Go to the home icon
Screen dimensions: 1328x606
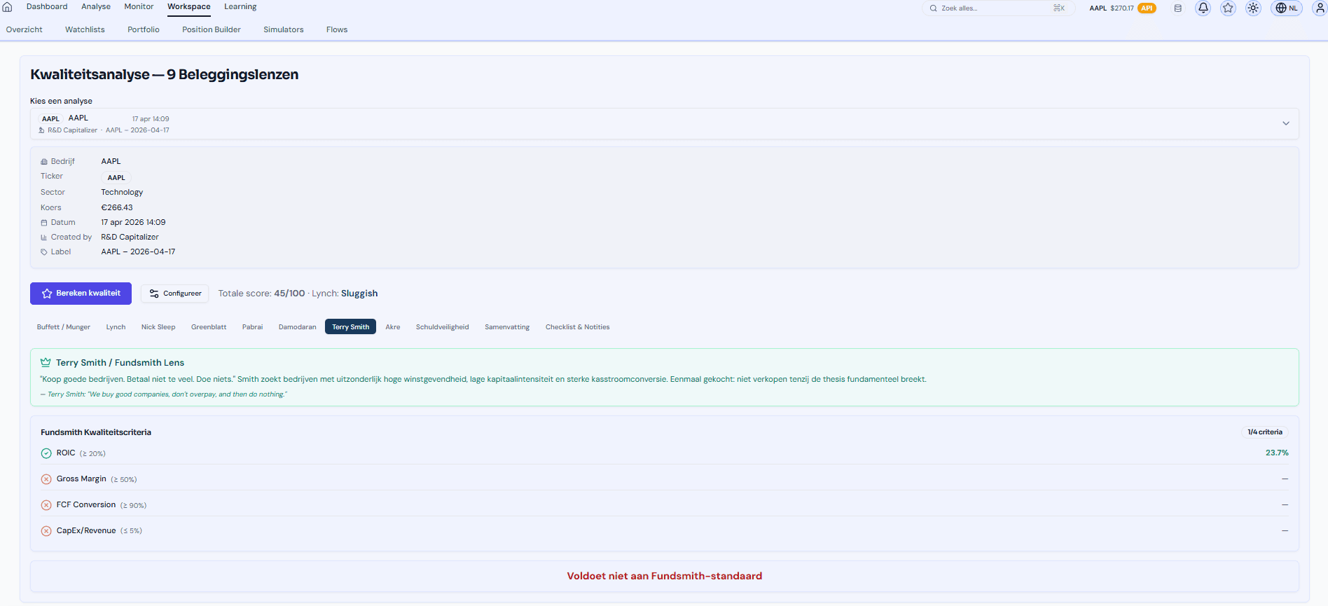(8, 7)
